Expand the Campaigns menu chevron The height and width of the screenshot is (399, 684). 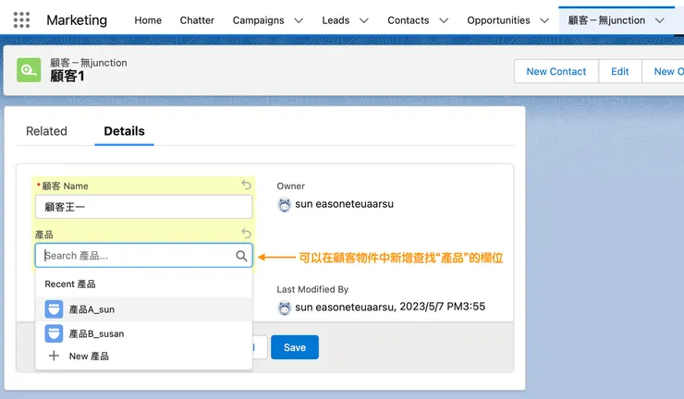(299, 20)
